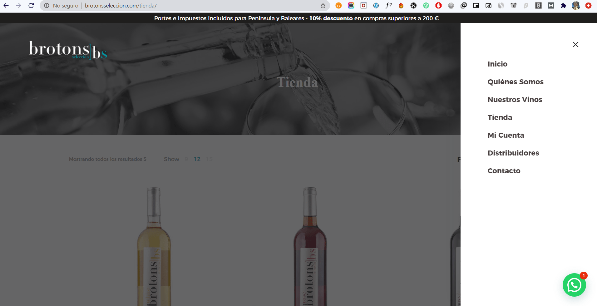
Task: Go forward in browser history
Action: point(19,6)
